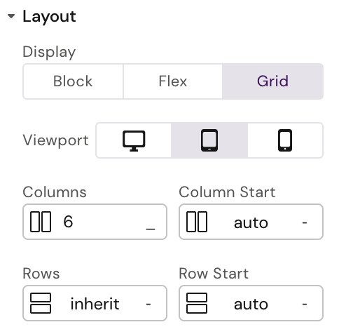Open the Column Start unit dropdown
Screen dimensions: 339x334
point(305,222)
